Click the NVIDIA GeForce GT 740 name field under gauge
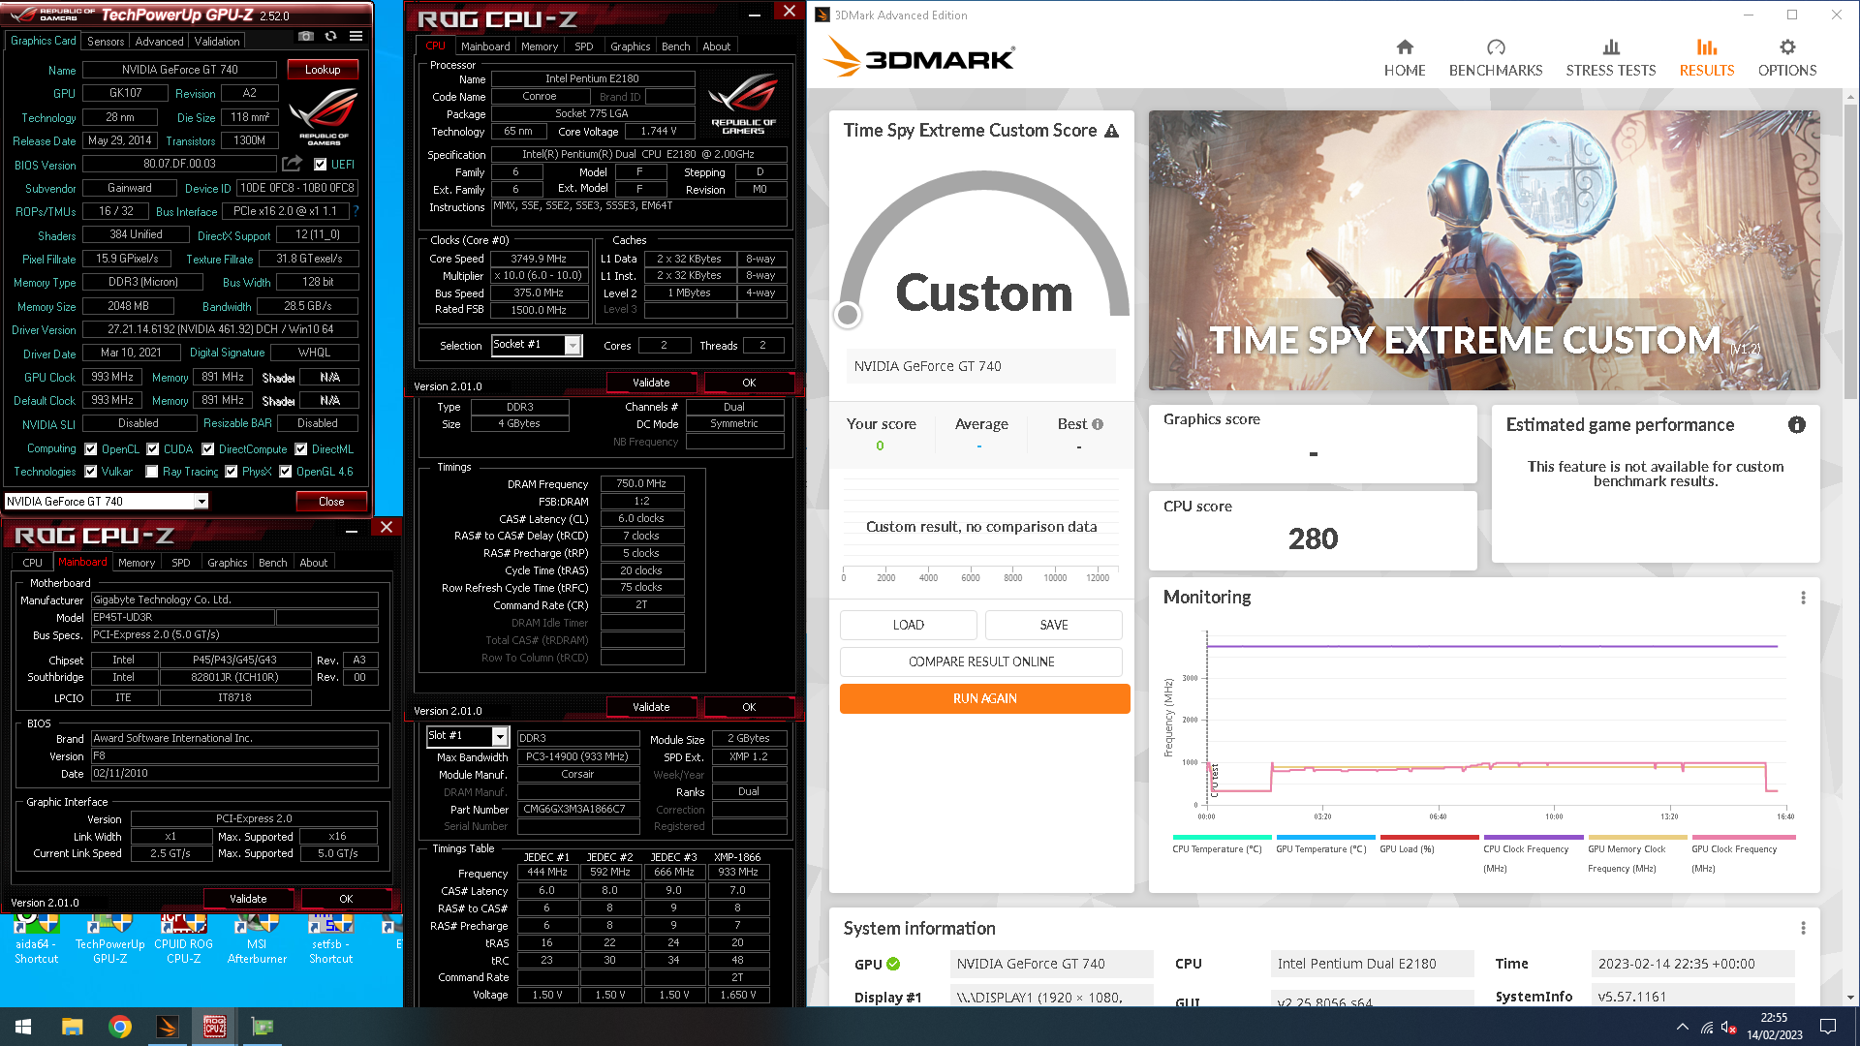1860x1046 pixels. (981, 367)
